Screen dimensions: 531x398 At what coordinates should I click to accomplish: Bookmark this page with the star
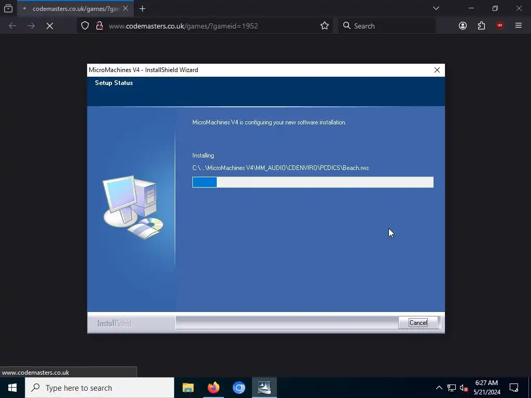point(325,26)
